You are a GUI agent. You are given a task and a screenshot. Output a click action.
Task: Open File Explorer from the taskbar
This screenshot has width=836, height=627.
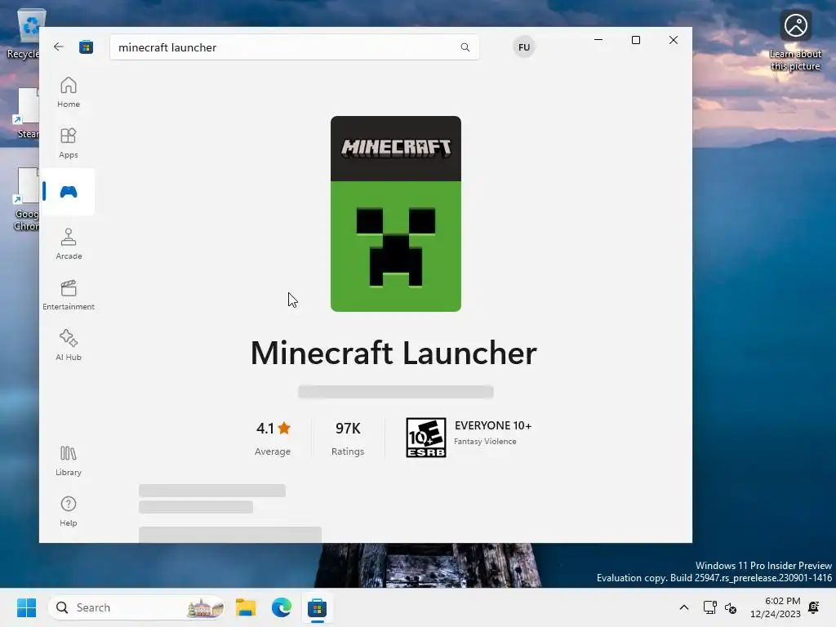tap(246, 607)
